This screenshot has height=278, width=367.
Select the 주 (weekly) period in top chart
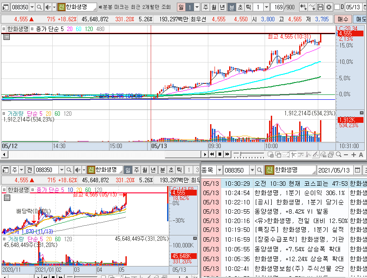pyautogui.click(x=206, y=7)
